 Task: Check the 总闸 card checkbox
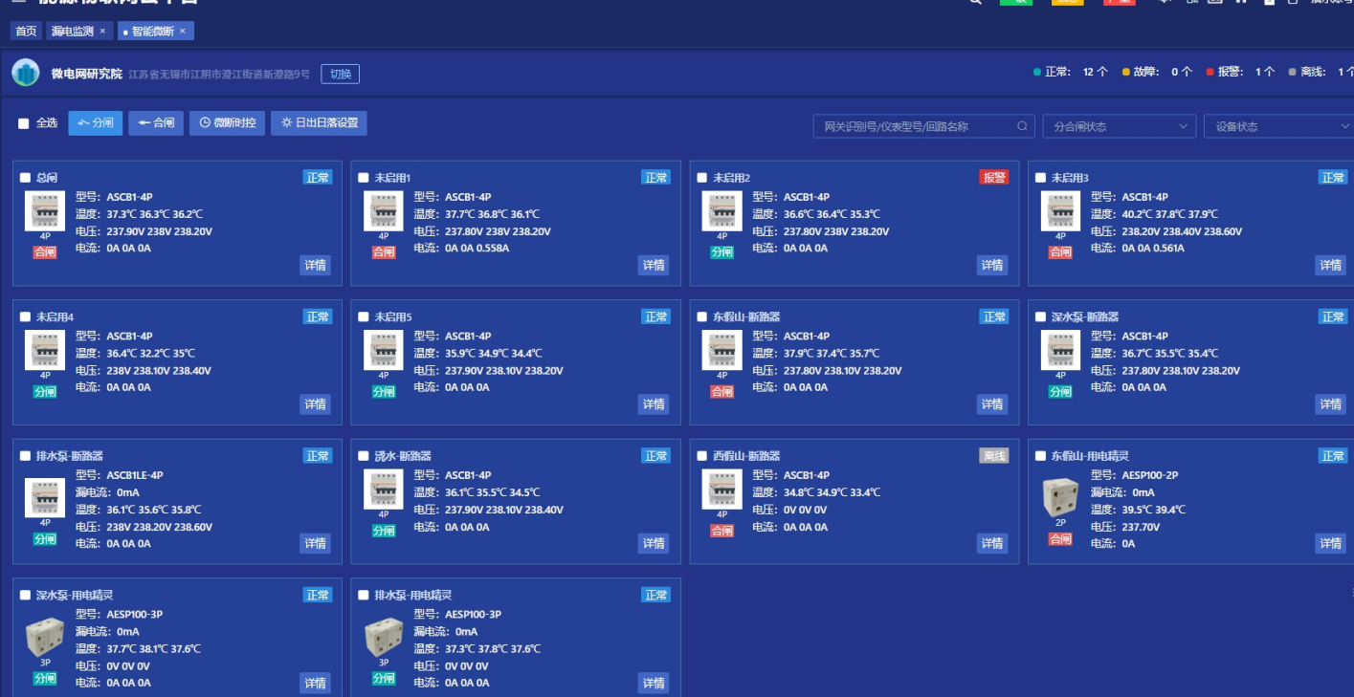point(25,178)
